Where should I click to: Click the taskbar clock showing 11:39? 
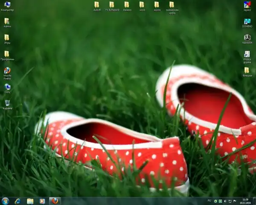tap(245, 201)
